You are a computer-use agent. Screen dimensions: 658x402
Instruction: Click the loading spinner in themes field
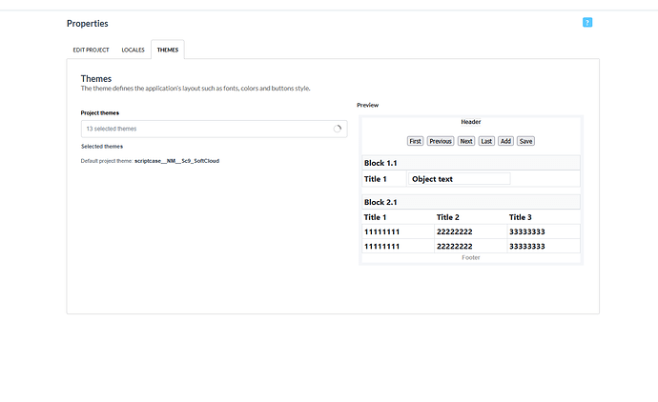pyautogui.click(x=338, y=129)
